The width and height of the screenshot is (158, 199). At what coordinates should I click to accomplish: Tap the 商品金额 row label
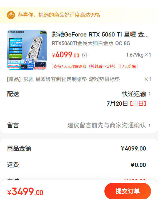19,148
